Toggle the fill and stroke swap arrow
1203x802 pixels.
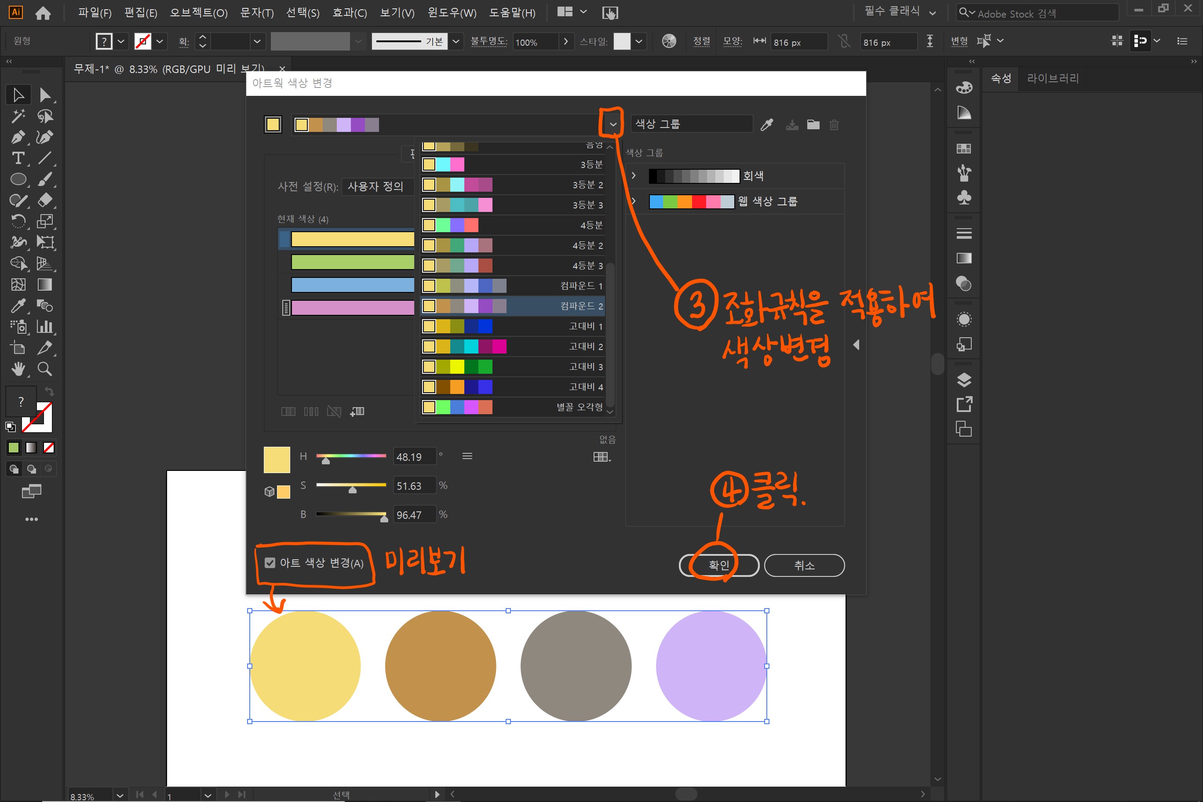click(49, 392)
